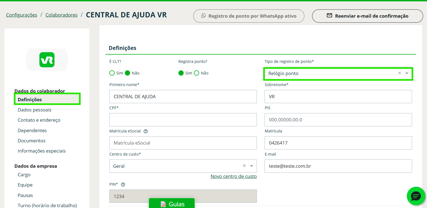The height and width of the screenshot is (208, 427).
Task: Click the VR logo avatar
Action: (47, 60)
